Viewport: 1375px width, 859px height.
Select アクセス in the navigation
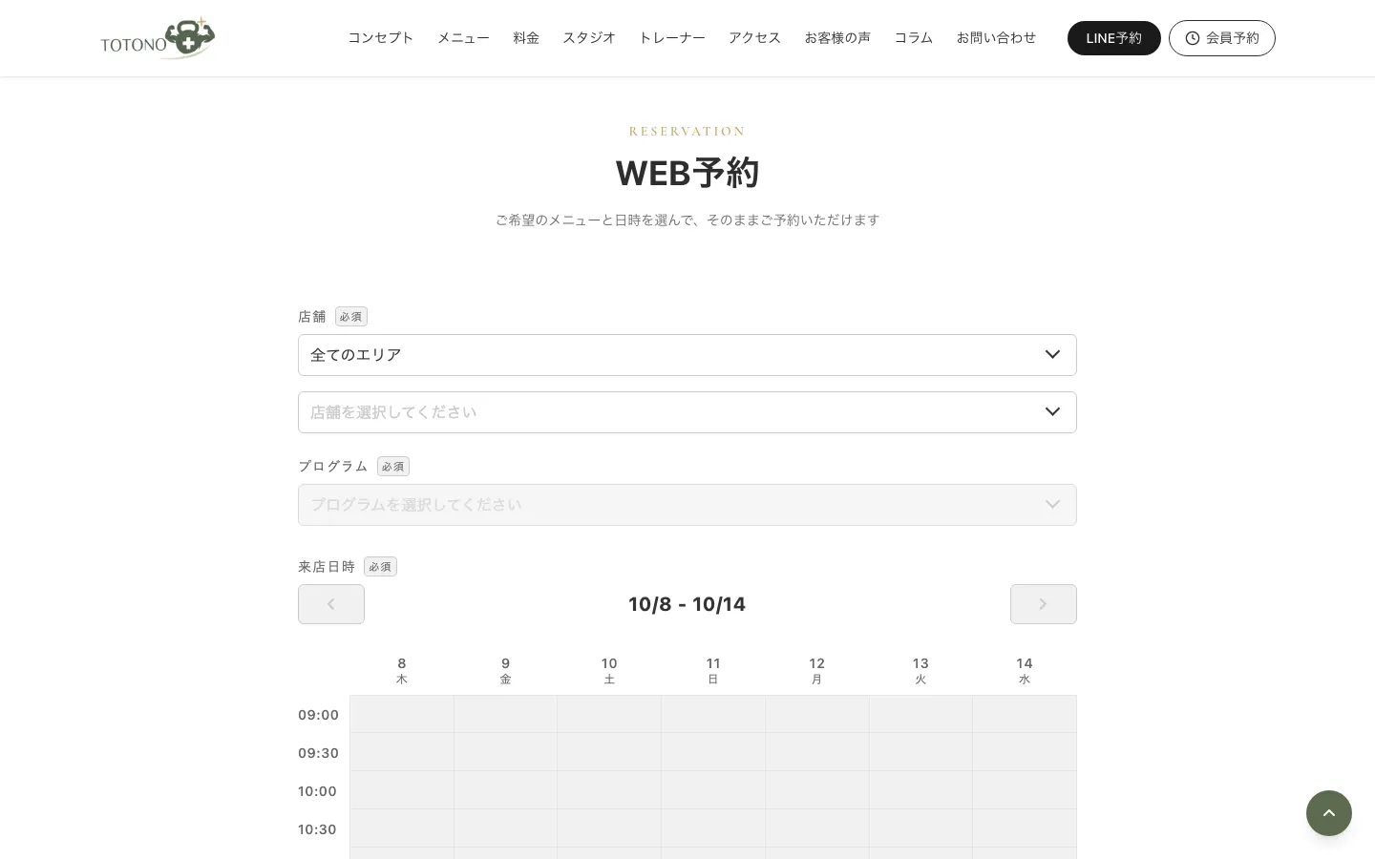coord(755,38)
